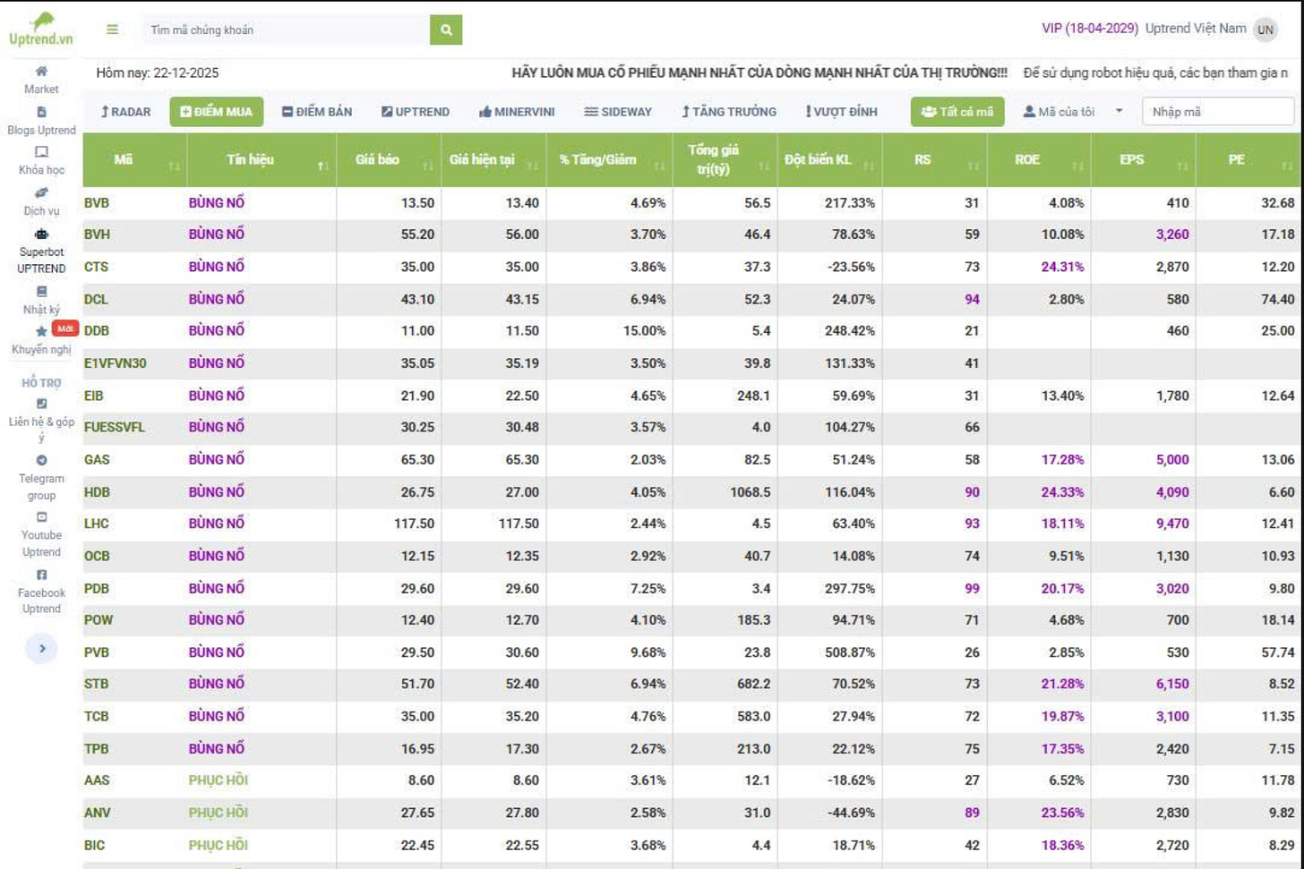Viewport: 1304px width, 869px height.
Task: Click PHỤC HỒI signal in AAS row
Action: (x=219, y=780)
